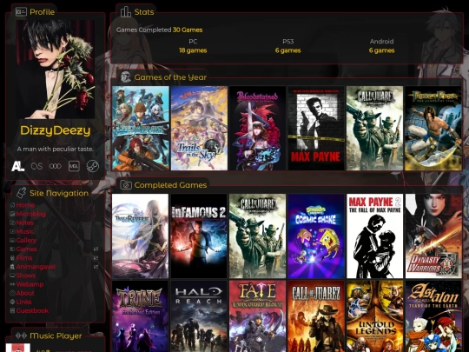Viewport: 469px width, 352px height.
Task: Open the Prince of Persia cover
Action: pos(433,128)
